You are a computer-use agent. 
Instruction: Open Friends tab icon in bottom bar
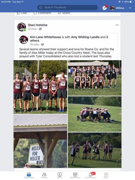click(44, 175)
